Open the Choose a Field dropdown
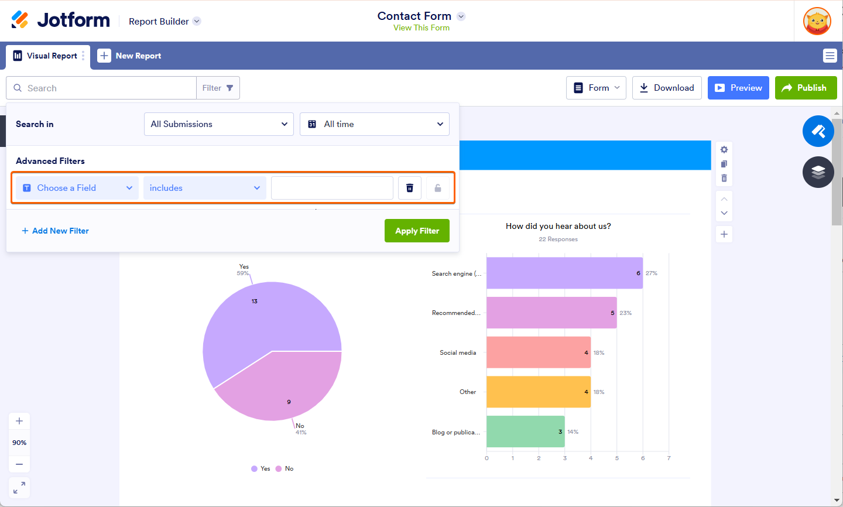The width and height of the screenshot is (843, 507). pos(77,188)
